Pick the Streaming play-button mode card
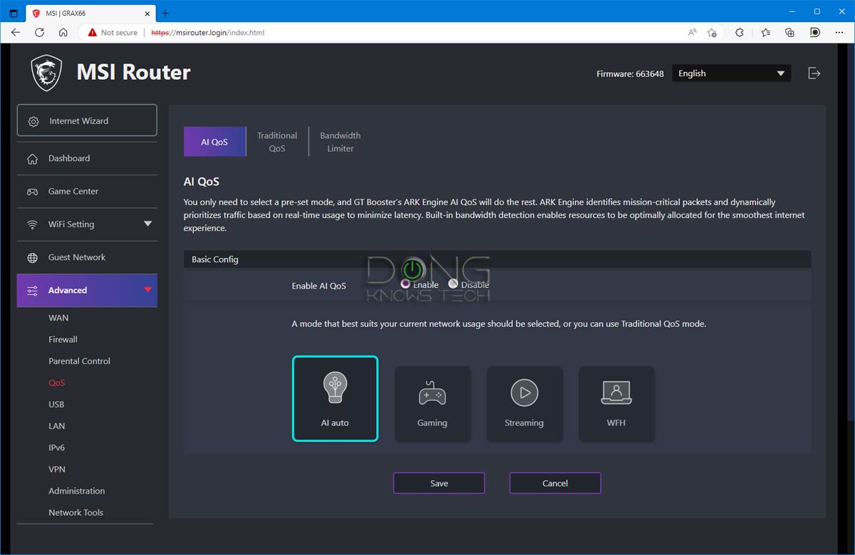The height and width of the screenshot is (555, 855). 524,404
